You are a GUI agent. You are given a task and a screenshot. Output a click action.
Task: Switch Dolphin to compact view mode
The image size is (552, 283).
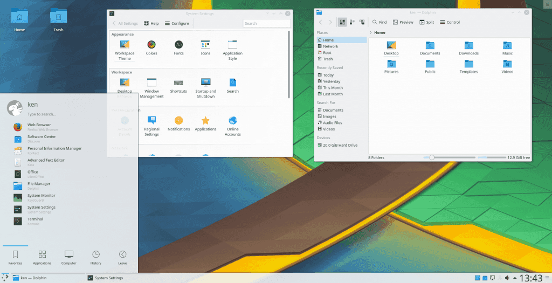point(352,22)
